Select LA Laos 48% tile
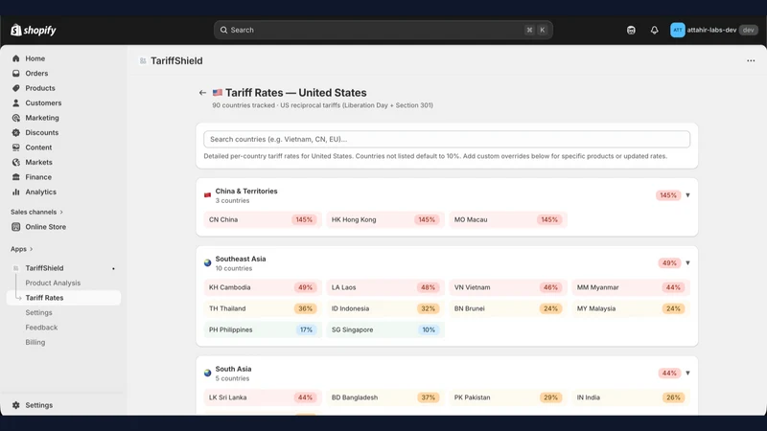The image size is (767, 431). point(385,287)
